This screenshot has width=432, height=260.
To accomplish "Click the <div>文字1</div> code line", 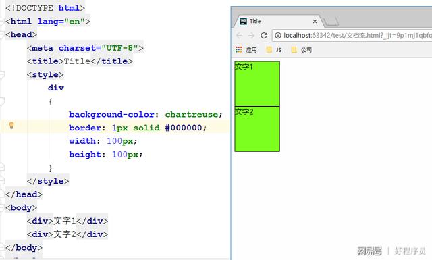I will (67, 221).
